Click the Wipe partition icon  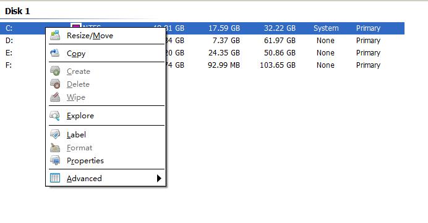pyautogui.click(x=55, y=97)
